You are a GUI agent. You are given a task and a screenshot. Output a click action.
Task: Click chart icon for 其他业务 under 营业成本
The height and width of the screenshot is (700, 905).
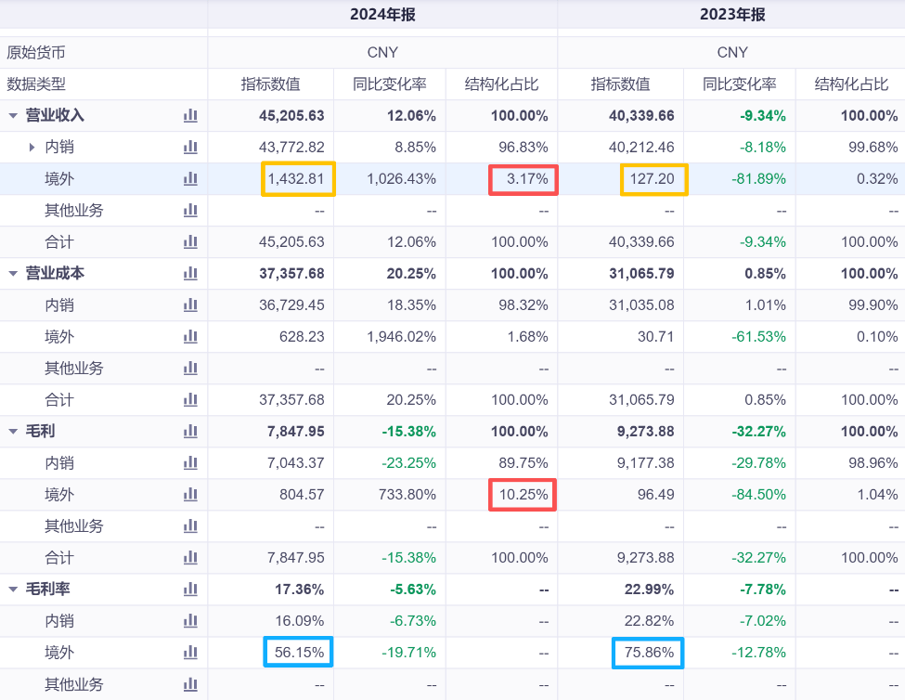(190, 368)
